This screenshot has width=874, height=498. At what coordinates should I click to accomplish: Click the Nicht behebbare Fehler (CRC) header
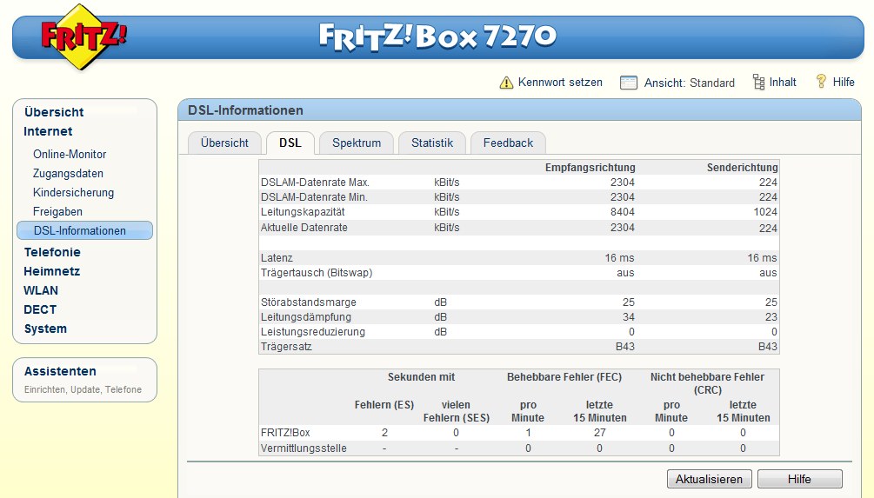[x=707, y=383]
